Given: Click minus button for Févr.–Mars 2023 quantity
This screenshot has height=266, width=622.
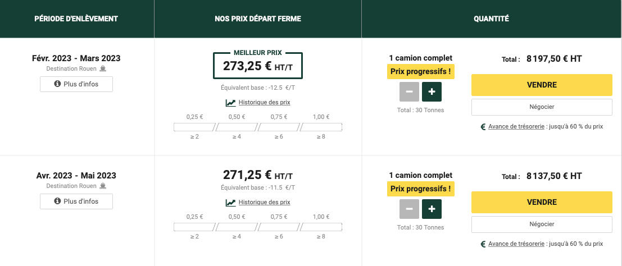Looking at the screenshot, I should point(409,91).
